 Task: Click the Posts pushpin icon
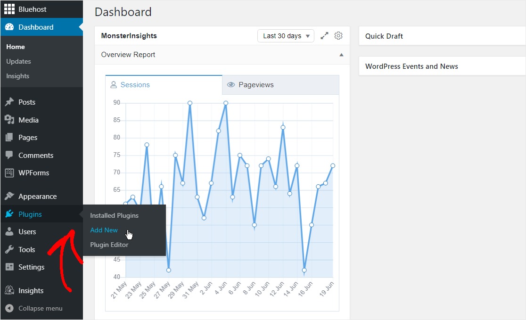coord(9,102)
